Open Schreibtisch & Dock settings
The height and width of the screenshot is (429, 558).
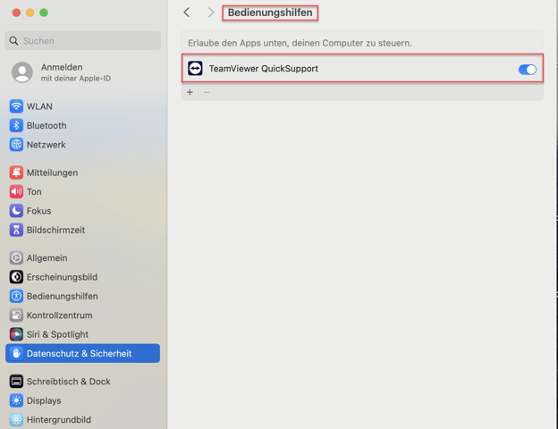click(x=68, y=382)
